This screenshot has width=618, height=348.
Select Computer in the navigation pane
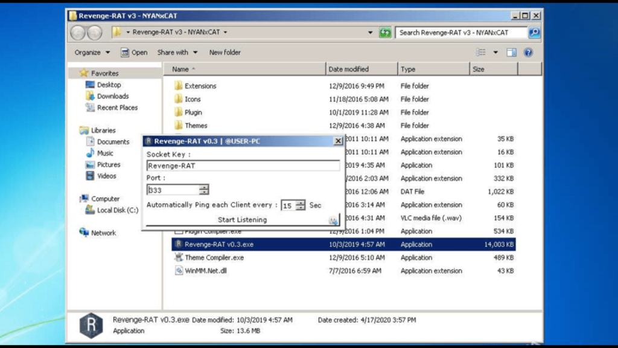[105, 199]
